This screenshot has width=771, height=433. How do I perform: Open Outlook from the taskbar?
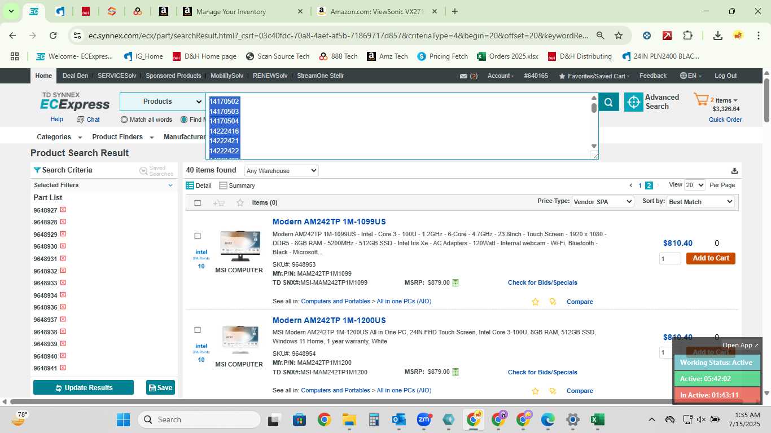pyautogui.click(x=399, y=419)
